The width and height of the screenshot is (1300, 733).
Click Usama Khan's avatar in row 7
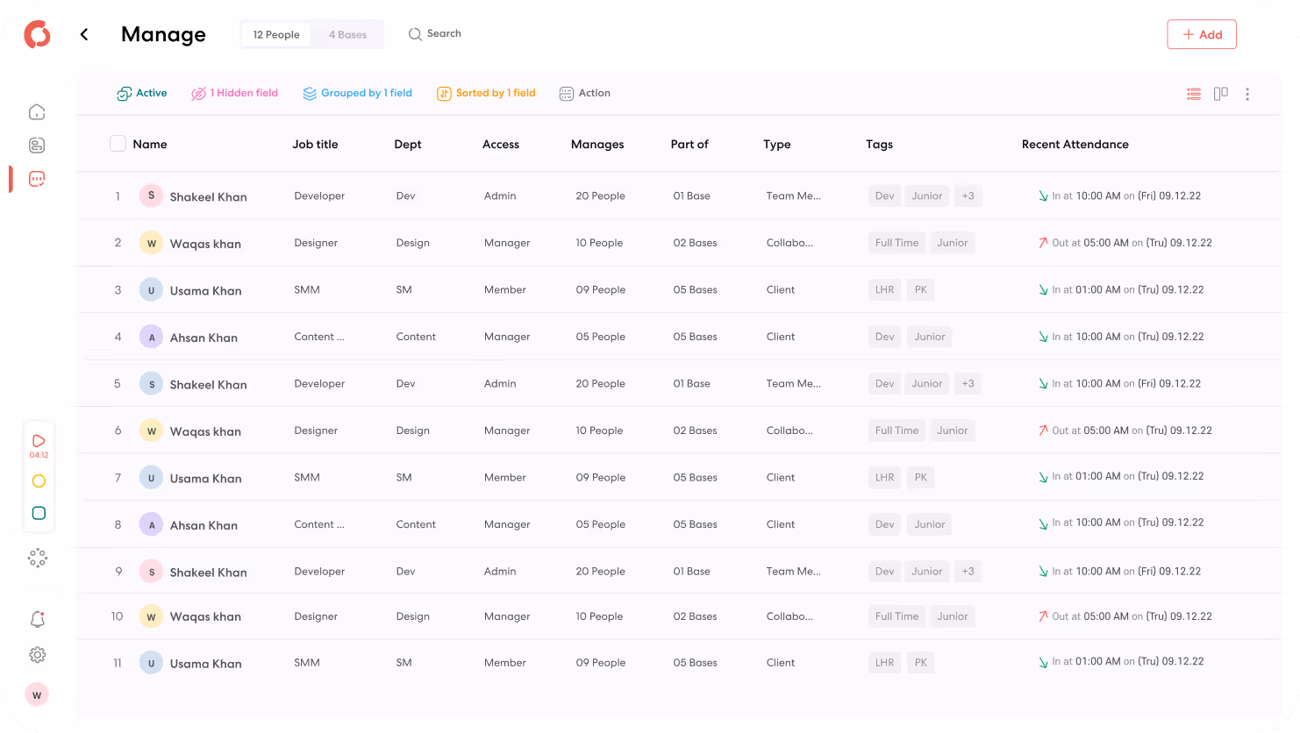(x=151, y=478)
